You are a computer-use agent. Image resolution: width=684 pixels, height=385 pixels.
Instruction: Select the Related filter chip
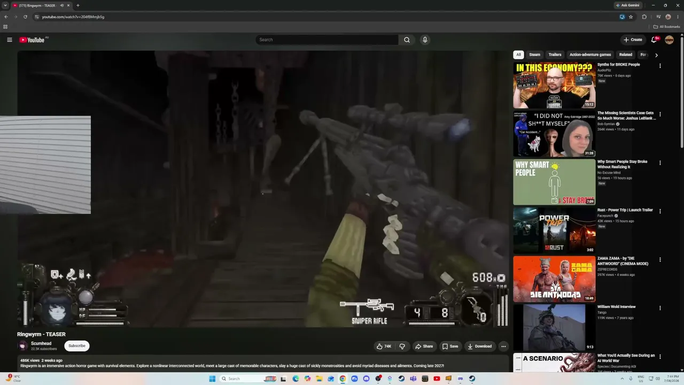coord(626,55)
